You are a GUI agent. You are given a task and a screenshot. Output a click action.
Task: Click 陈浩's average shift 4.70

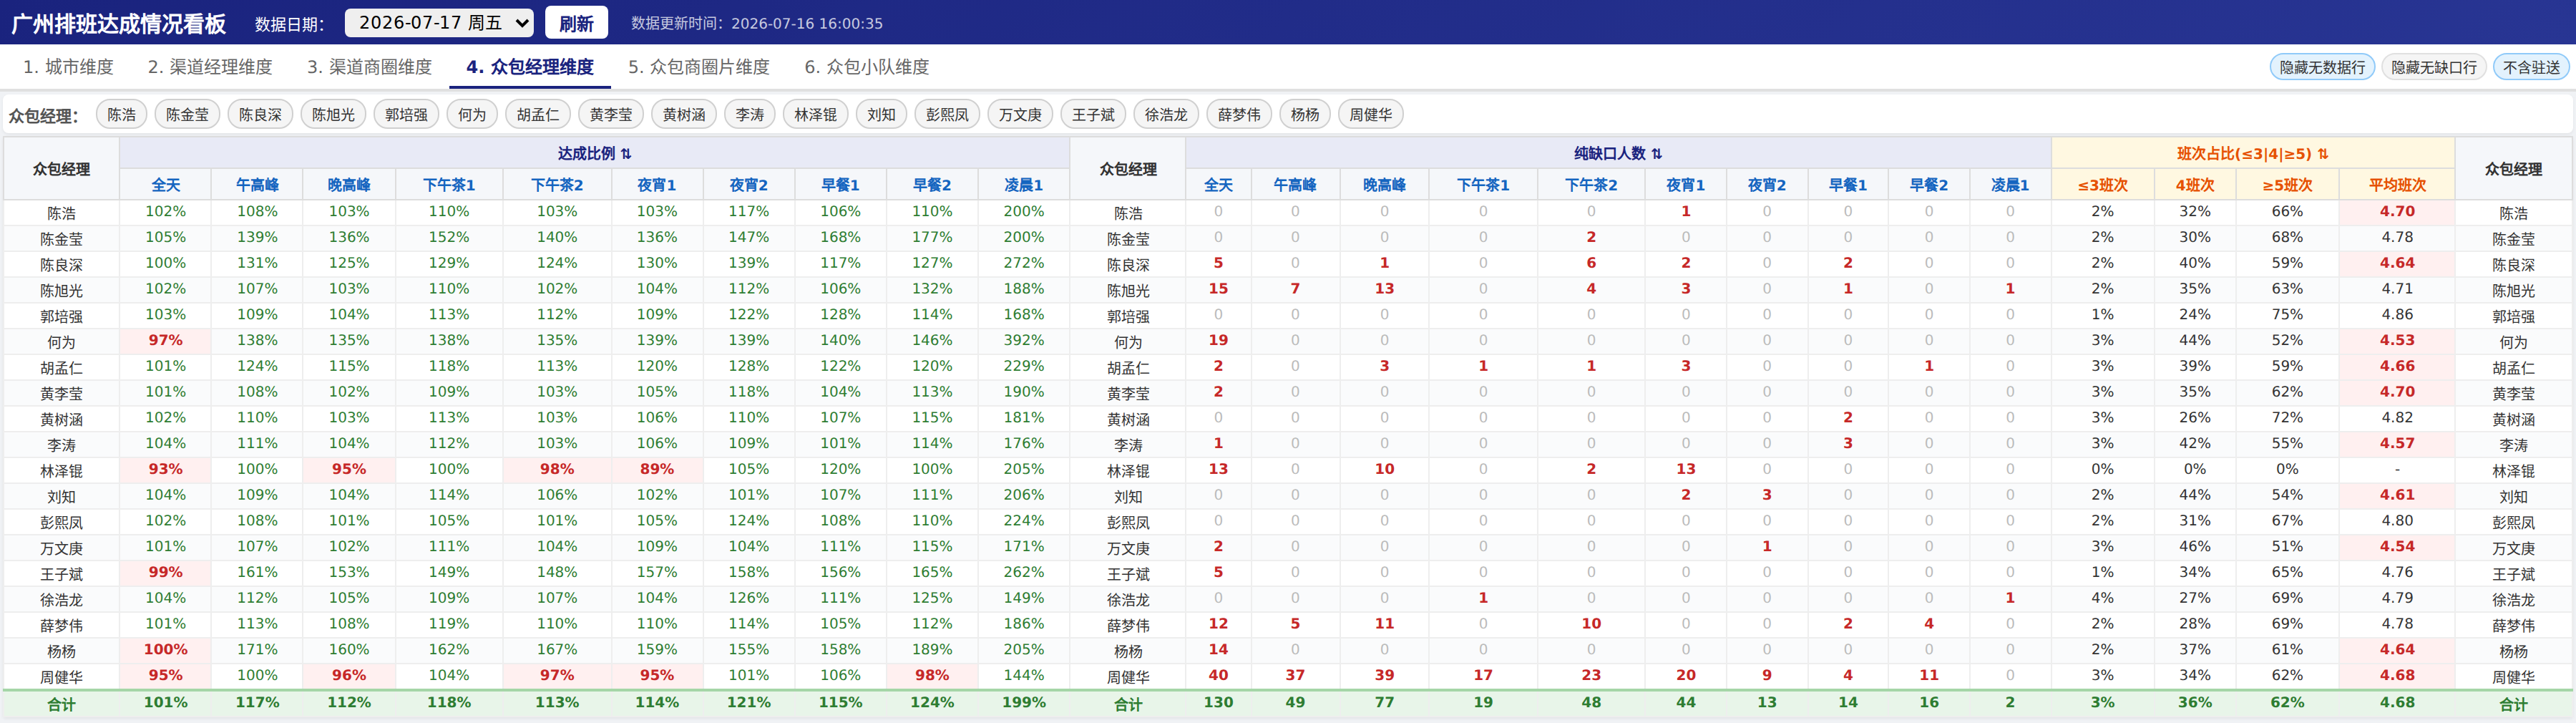click(2398, 211)
